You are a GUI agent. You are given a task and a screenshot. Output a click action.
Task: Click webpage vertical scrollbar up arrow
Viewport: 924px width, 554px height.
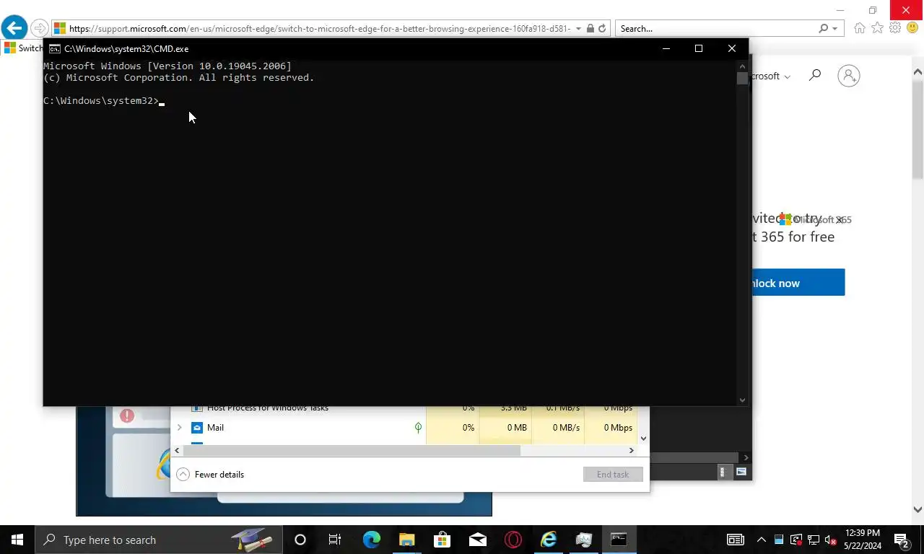pos(918,72)
